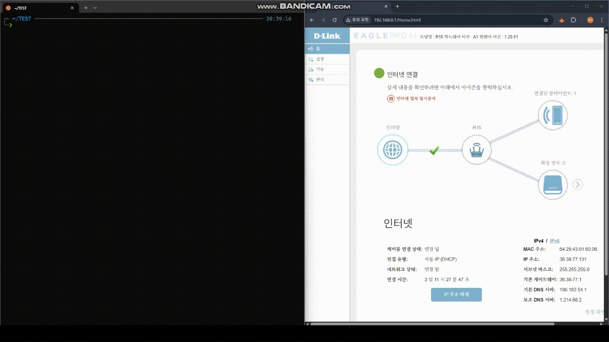Click the MAC address value 64:29:43:01:60:06
609x342 pixels.
pos(578,249)
